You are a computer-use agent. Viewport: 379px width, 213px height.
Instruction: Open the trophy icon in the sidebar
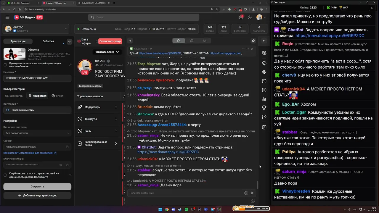click(264, 108)
